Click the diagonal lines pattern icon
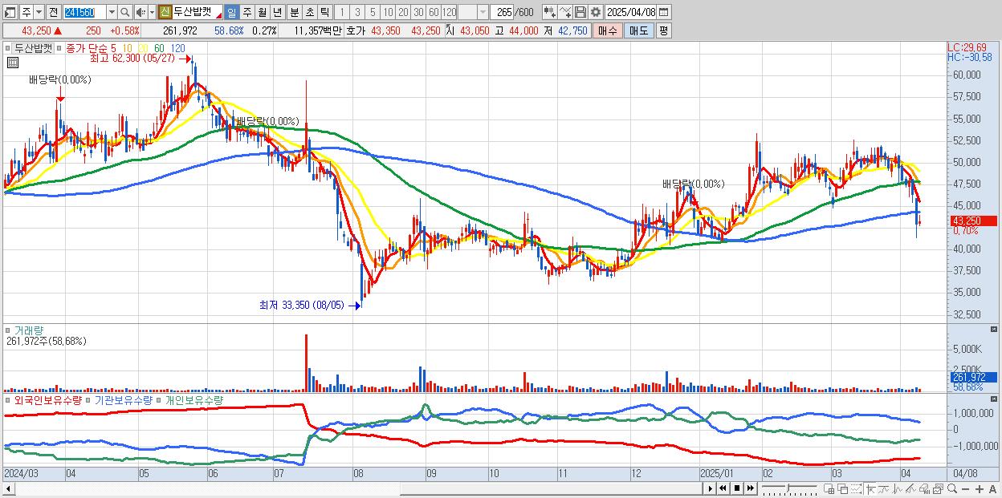Screen dimensions: 1002x498 click(x=910, y=489)
